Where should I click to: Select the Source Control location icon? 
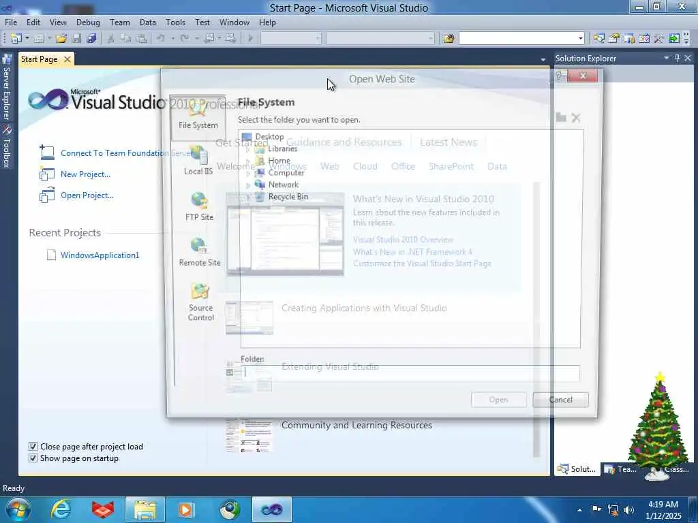[x=200, y=302]
